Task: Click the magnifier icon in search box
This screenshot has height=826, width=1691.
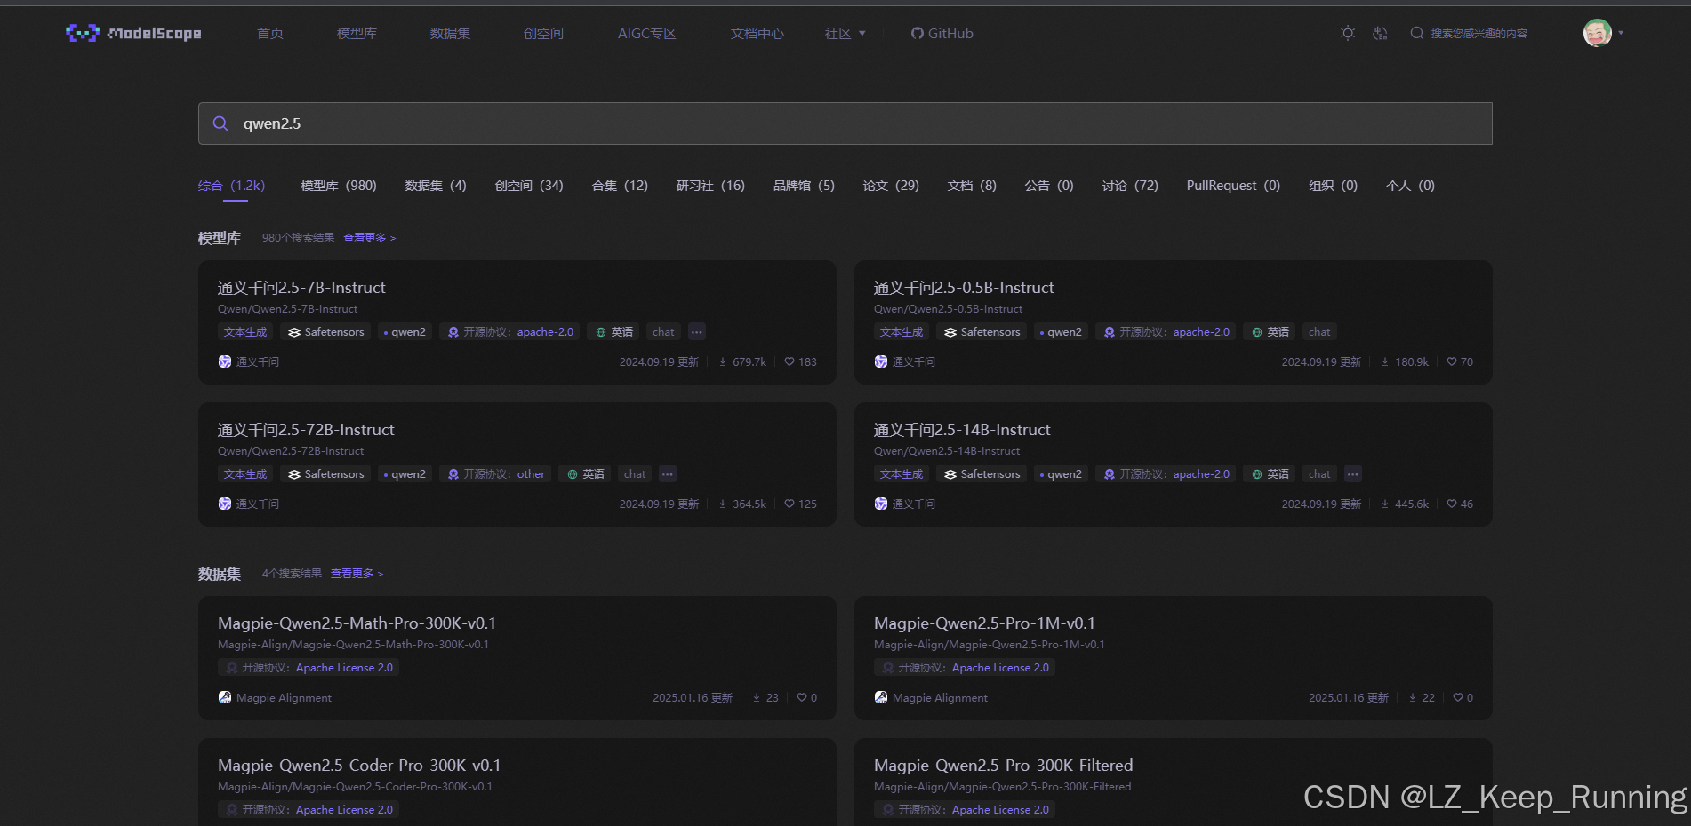Action: pyautogui.click(x=220, y=123)
